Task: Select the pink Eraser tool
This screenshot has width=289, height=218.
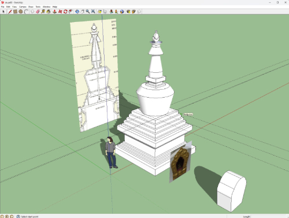Action: tap(38, 12)
